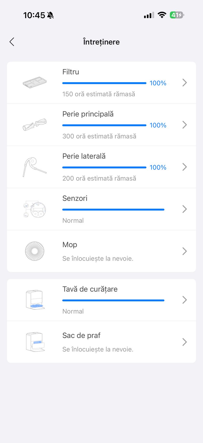Screen dimensions: 203x443
Task: Tap the battery charging status icon
Action: pyautogui.click(x=177, y=15)
